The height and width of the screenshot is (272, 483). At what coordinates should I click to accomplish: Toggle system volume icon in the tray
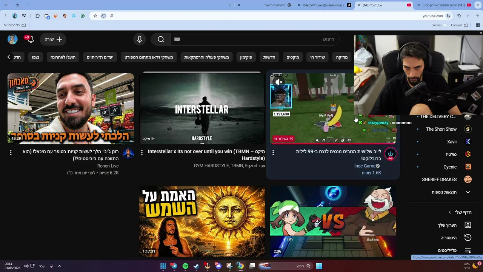click(x=26, y=266)
